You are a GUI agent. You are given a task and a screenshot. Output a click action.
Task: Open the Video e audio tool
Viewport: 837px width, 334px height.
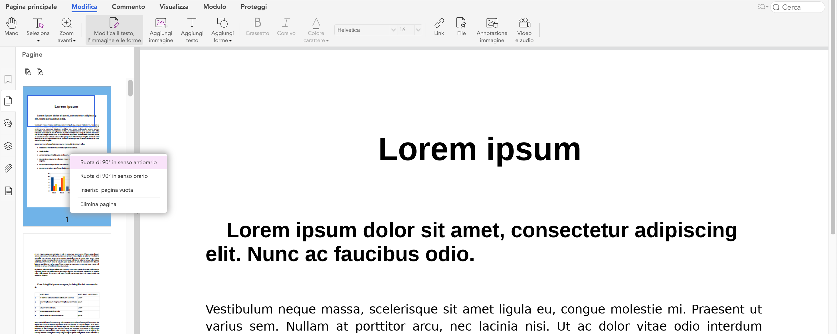click(524, 29)
